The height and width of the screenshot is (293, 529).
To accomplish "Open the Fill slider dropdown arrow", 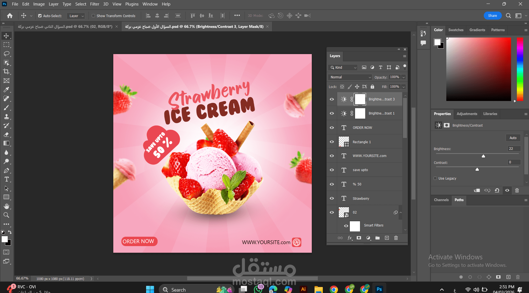I will point(404,87).
